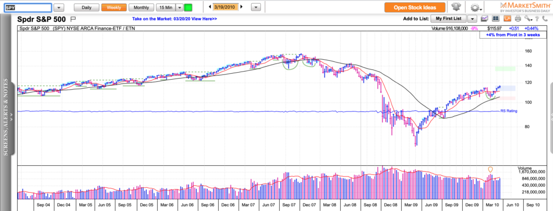This screenshot has width=553, height=211.
Task: Open the My First List dropdown arrow
Action: pos(473,19)
